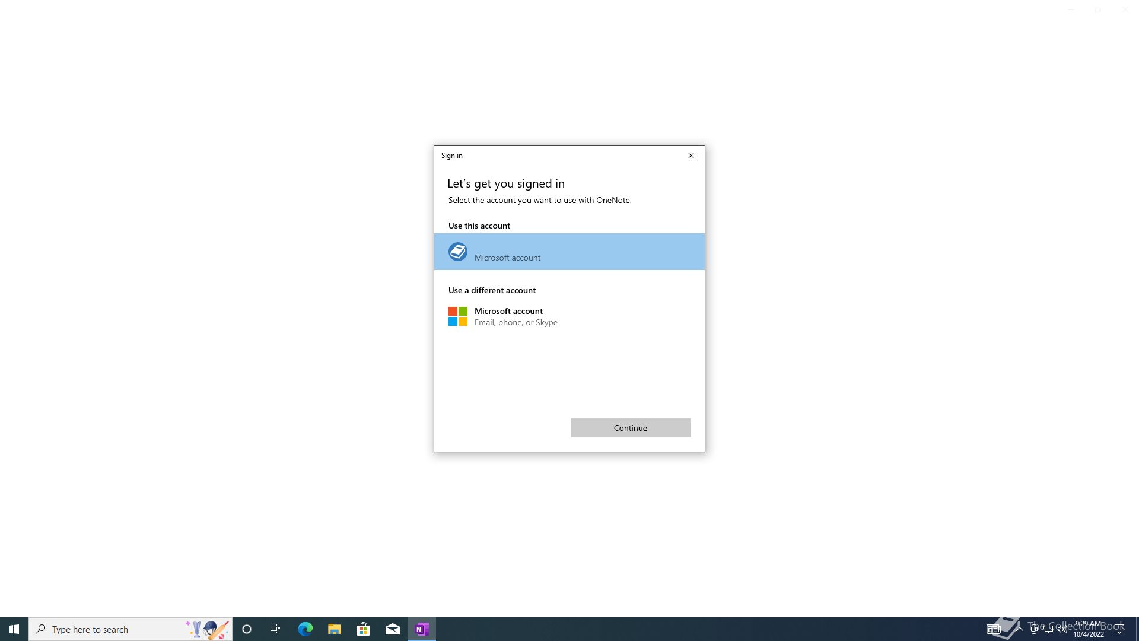Screen dimensions: 1139x641
Task: Click the Microsoft four-color logo
Action: tap(458, 316)
